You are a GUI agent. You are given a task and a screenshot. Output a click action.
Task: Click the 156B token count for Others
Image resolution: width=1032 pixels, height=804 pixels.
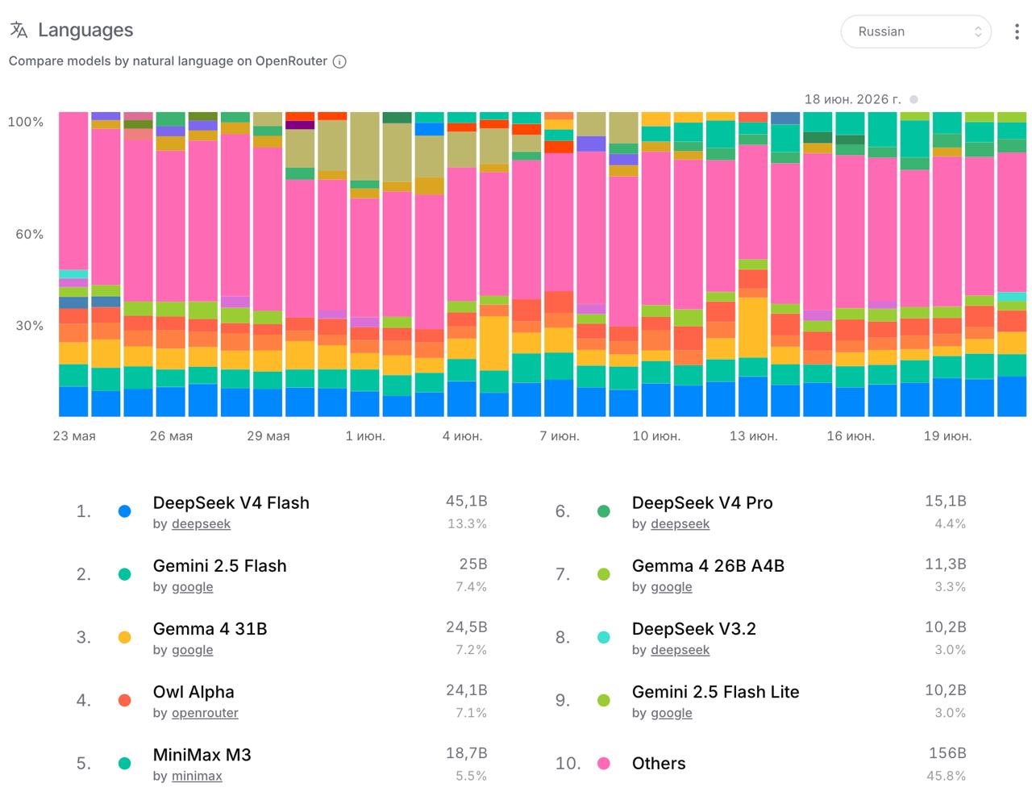[x=947, y=753]
